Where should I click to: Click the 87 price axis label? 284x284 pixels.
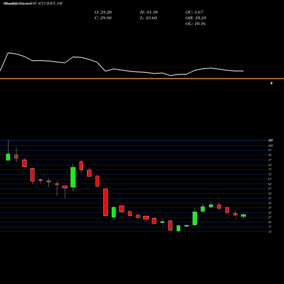pyautogui.click(x=270, y=160)
